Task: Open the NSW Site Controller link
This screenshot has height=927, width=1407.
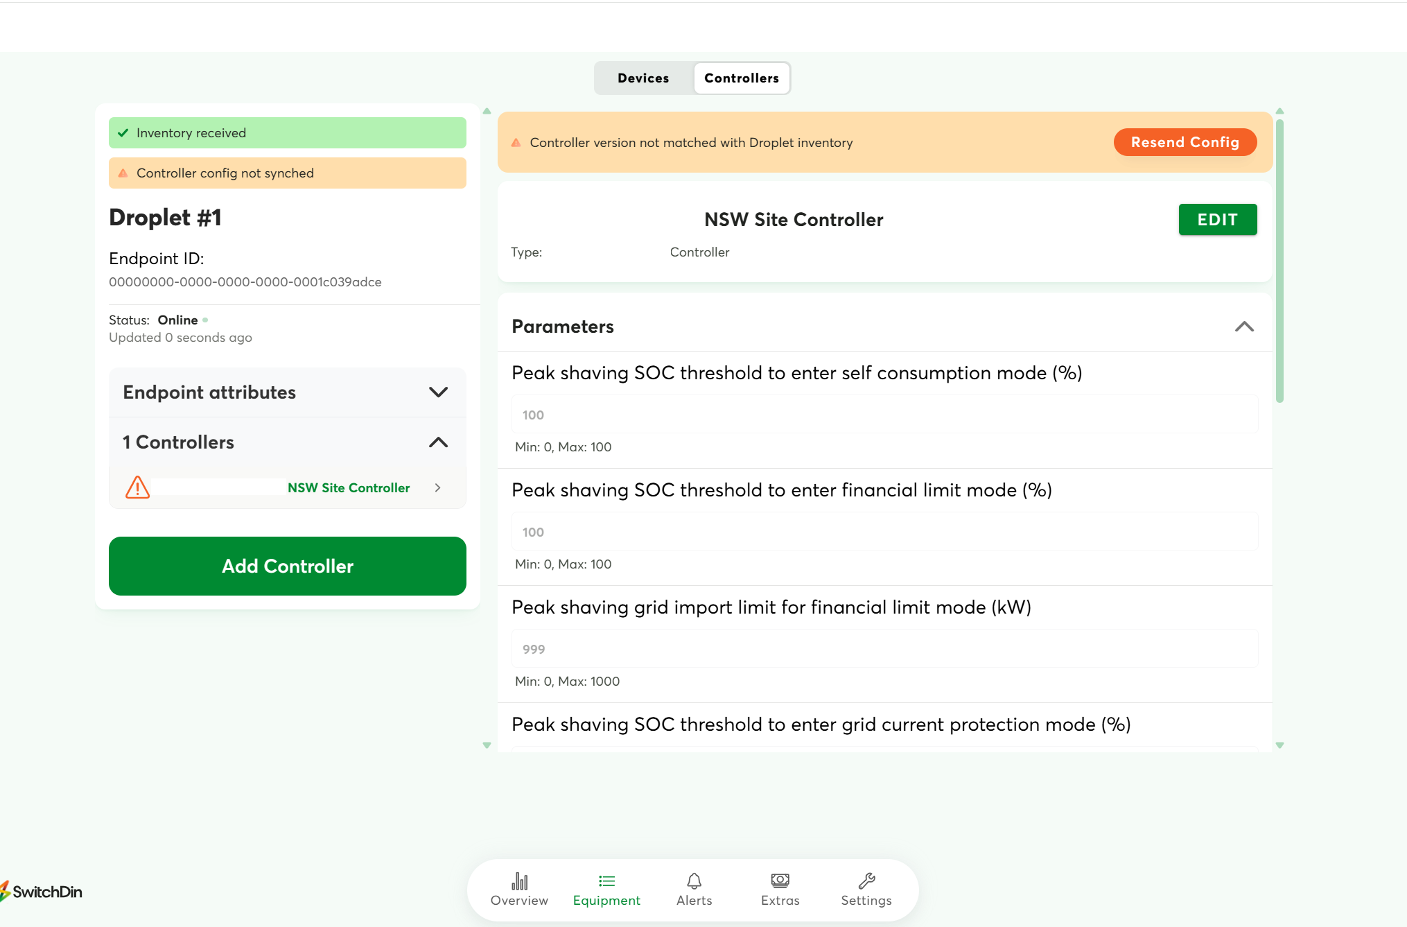Action: [349, 488]
